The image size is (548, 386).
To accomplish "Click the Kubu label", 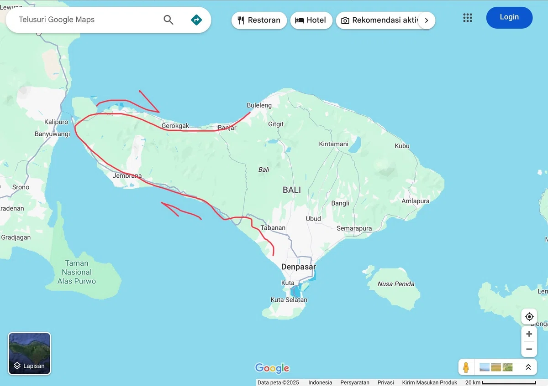I will pos(402,146).
